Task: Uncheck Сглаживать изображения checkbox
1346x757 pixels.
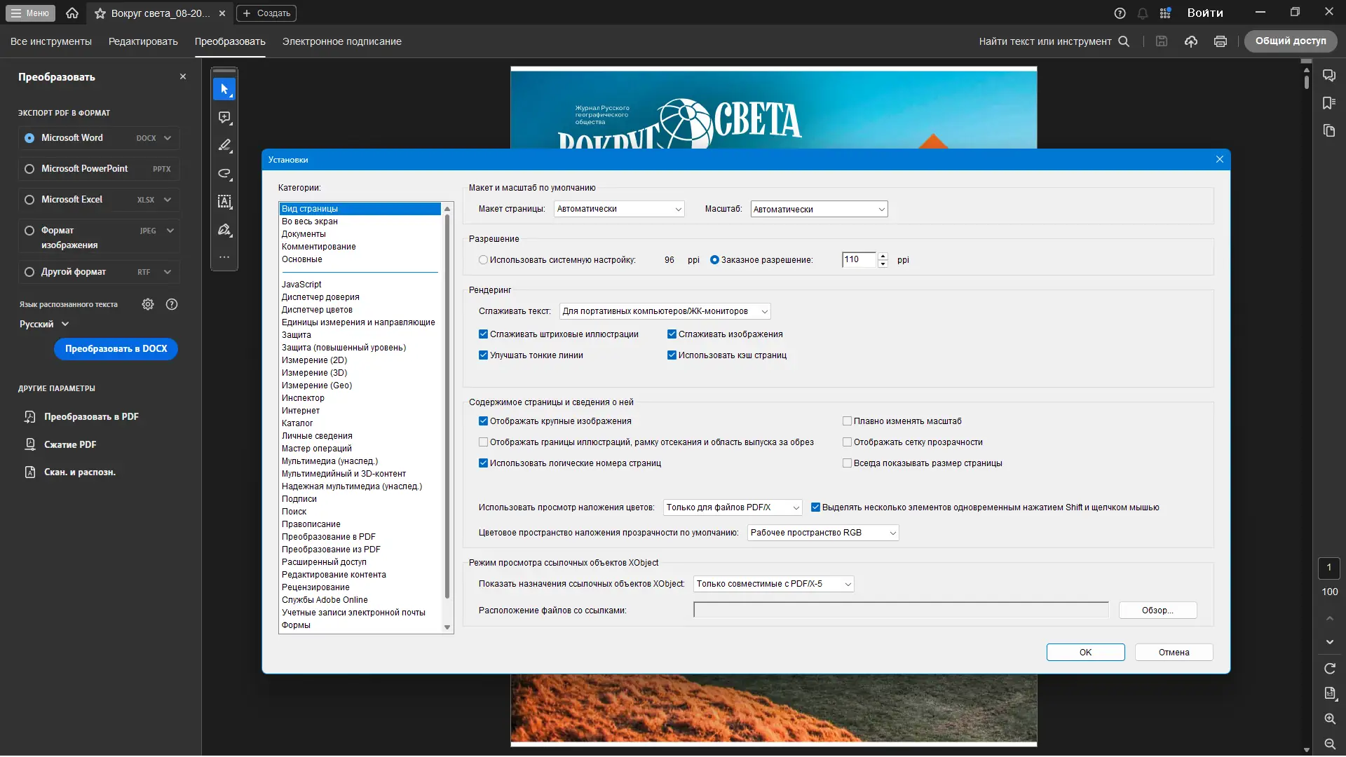Action: 672,334
